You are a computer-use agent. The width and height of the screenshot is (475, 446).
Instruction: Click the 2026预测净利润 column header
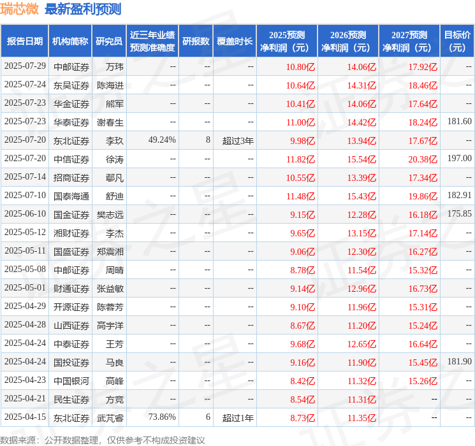[347, 41]
